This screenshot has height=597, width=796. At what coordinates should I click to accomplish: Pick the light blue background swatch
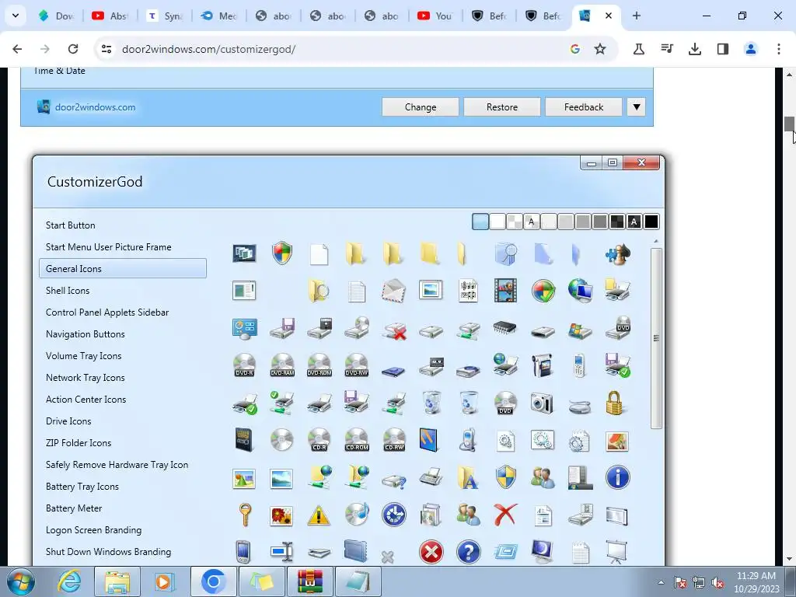[x=480, y=222]
